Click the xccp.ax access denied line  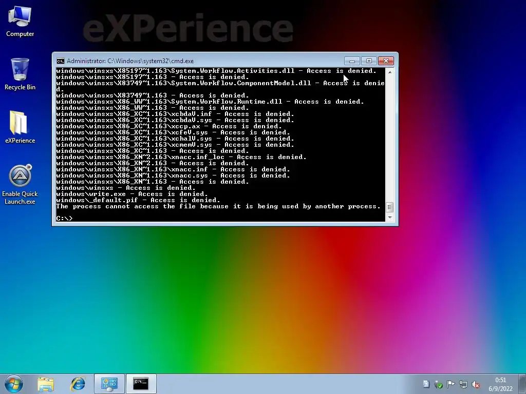pos(169,126)
